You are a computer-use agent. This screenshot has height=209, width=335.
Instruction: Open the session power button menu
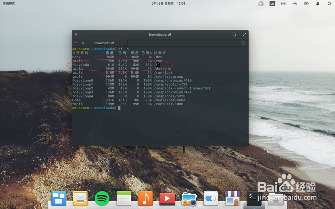[329, 4]
